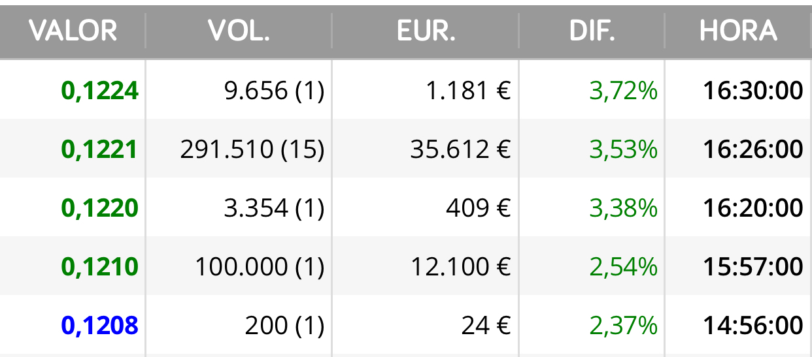Click the 35.612 € amount cell
This screenshot has width=812, height=357.
click(460, 150)
